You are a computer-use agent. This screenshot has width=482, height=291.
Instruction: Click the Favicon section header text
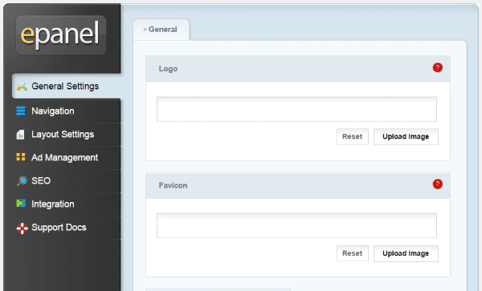[173, 185]
